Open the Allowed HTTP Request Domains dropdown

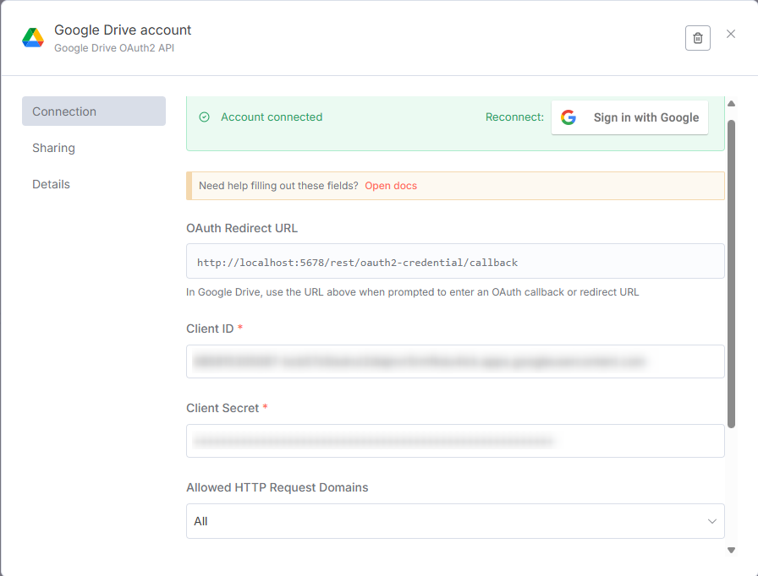[x=455, y=521]
